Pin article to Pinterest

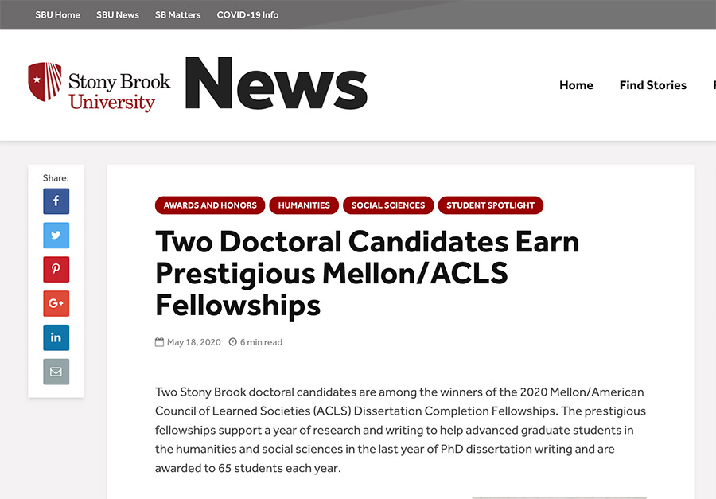click(x=56, y=270)
